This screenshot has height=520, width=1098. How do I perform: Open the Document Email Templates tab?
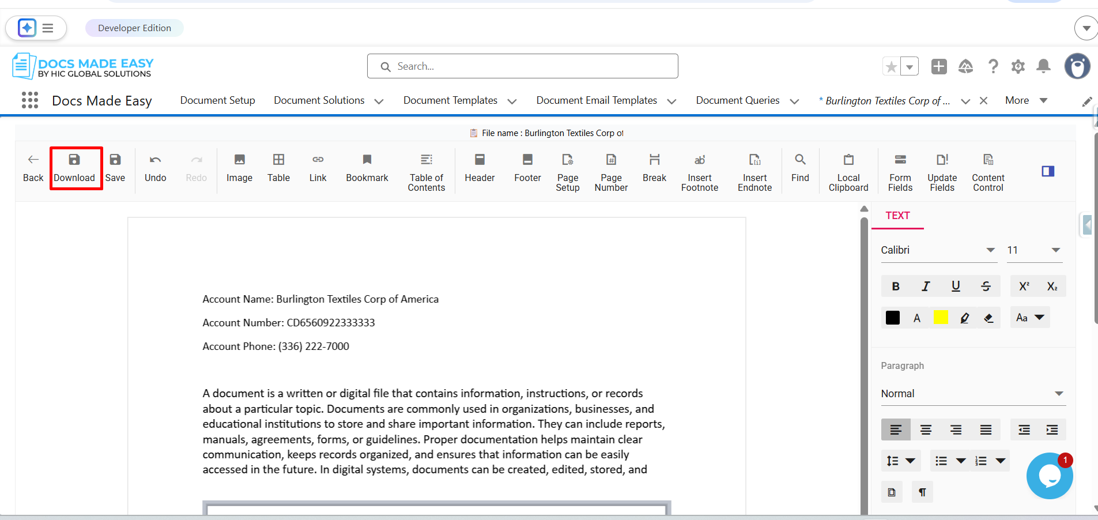pos(597,100)
